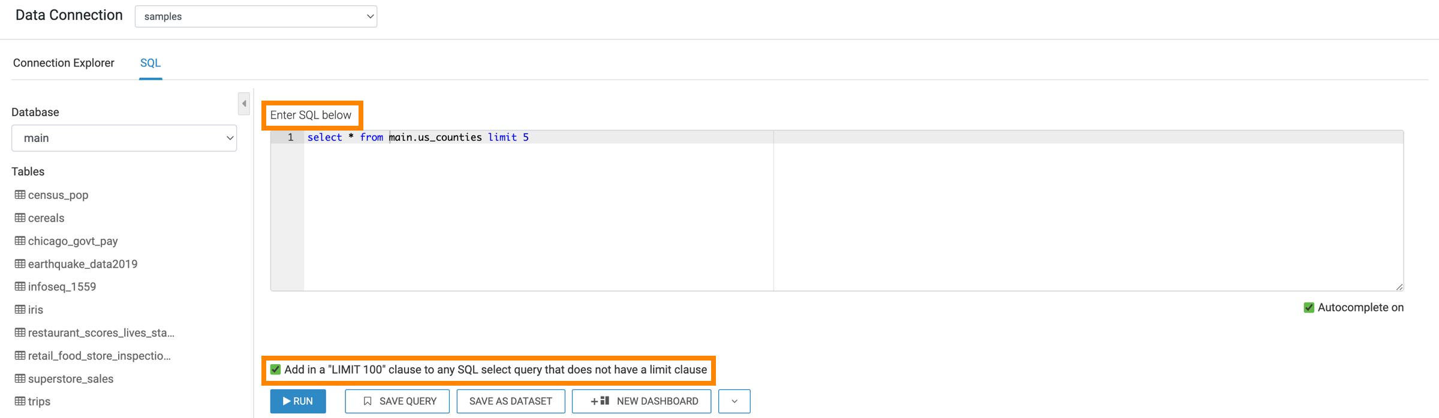Click the table icon next to earthquake_data2019

click(x=20, y=263)
